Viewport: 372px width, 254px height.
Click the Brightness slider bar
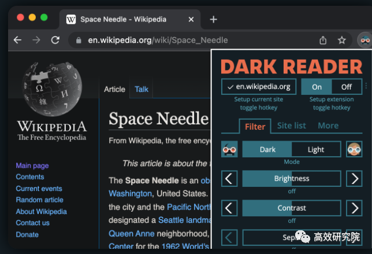pyautogui.click(x=292, y=178)
